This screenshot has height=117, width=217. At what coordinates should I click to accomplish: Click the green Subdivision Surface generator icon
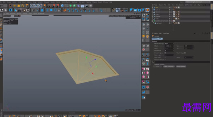click(x=70, y=6)
